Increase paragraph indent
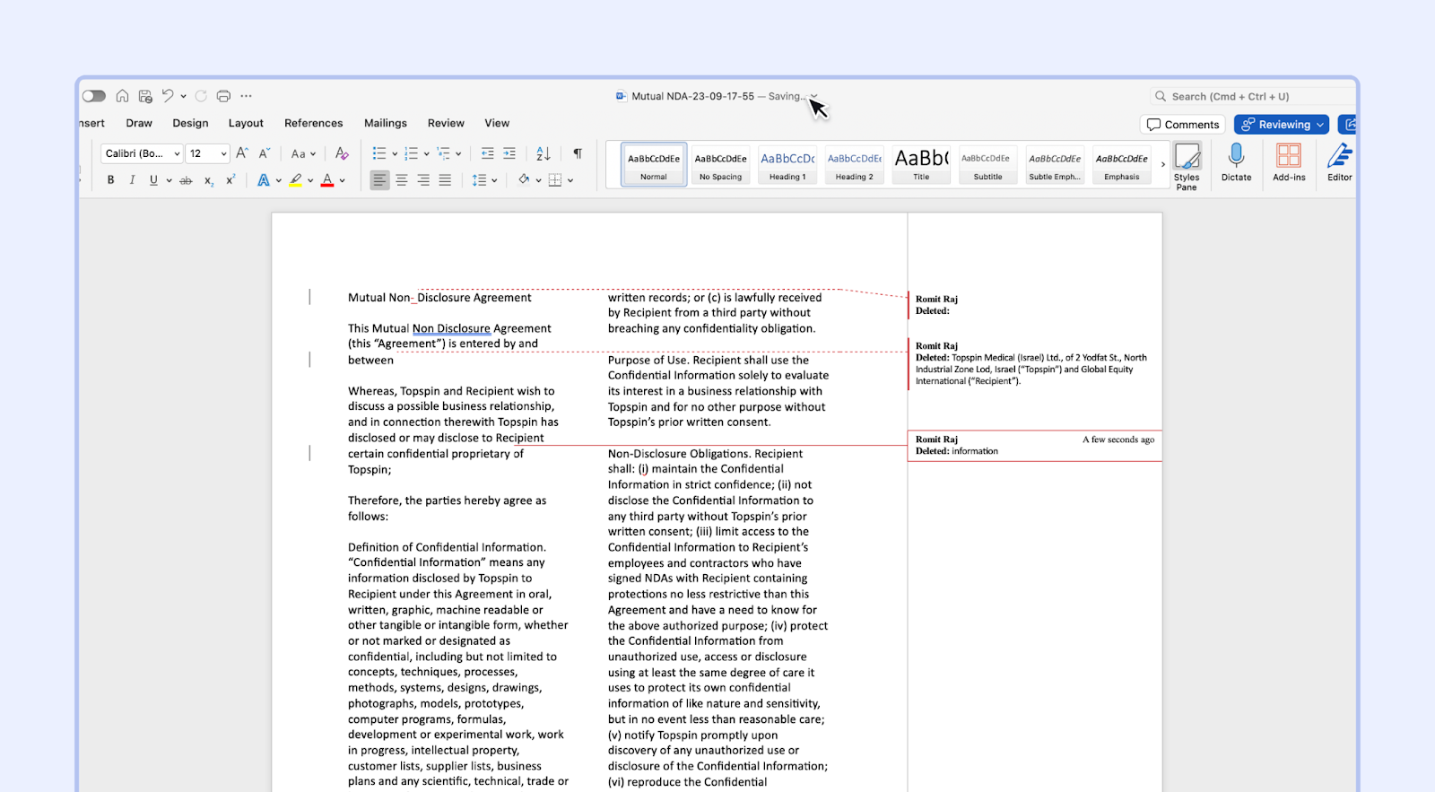The height and width of the screenshot is (792, 1435). click(x=509, y=153)
